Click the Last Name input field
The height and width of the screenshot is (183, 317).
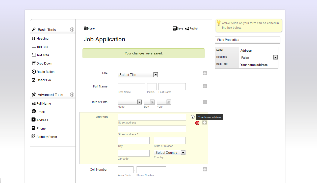172,86
